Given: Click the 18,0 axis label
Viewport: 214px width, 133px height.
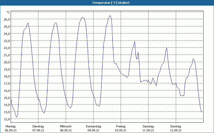Looking at the screenshot, I should 7,76.
